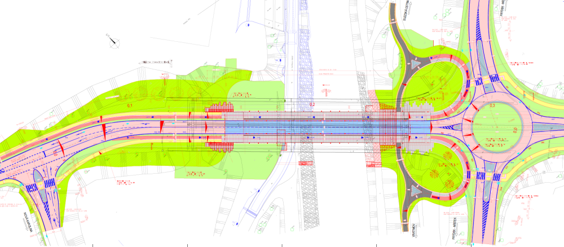
Task: Click the "0,2" stationing label on the bridge
Action: click(x=314, y=105)
